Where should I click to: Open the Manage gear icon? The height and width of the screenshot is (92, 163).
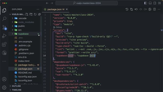point(4,88)
